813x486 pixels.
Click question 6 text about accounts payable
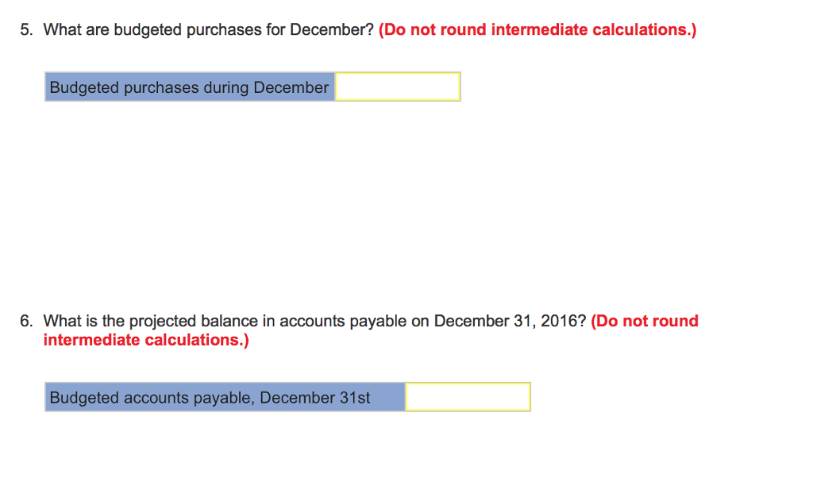click(x=314, y=321)
